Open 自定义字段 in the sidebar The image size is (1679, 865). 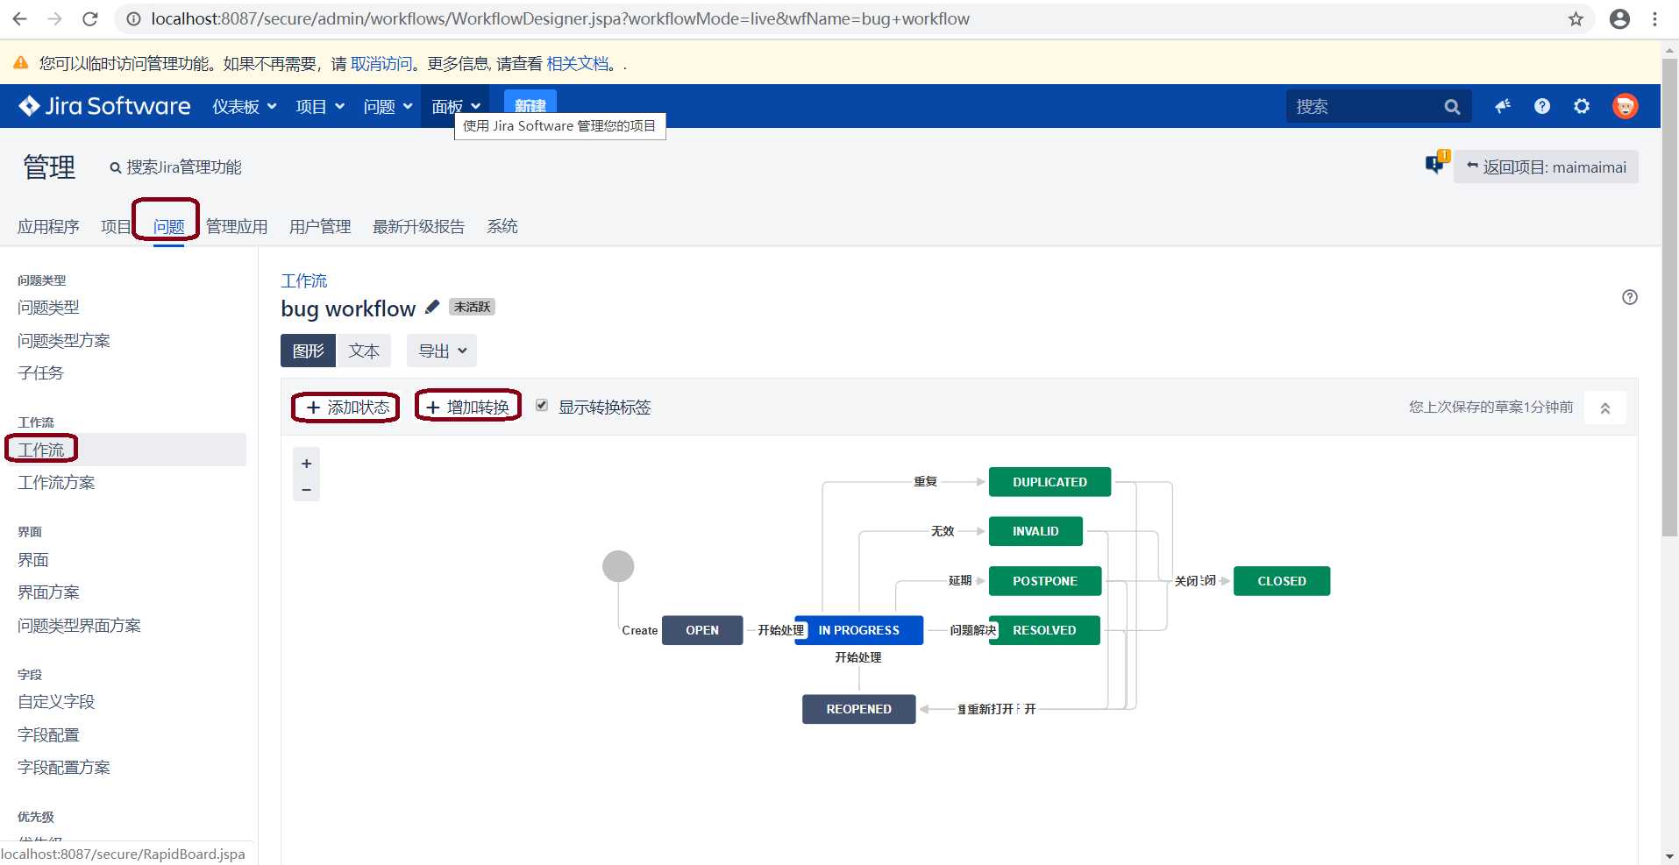point(56,701)
